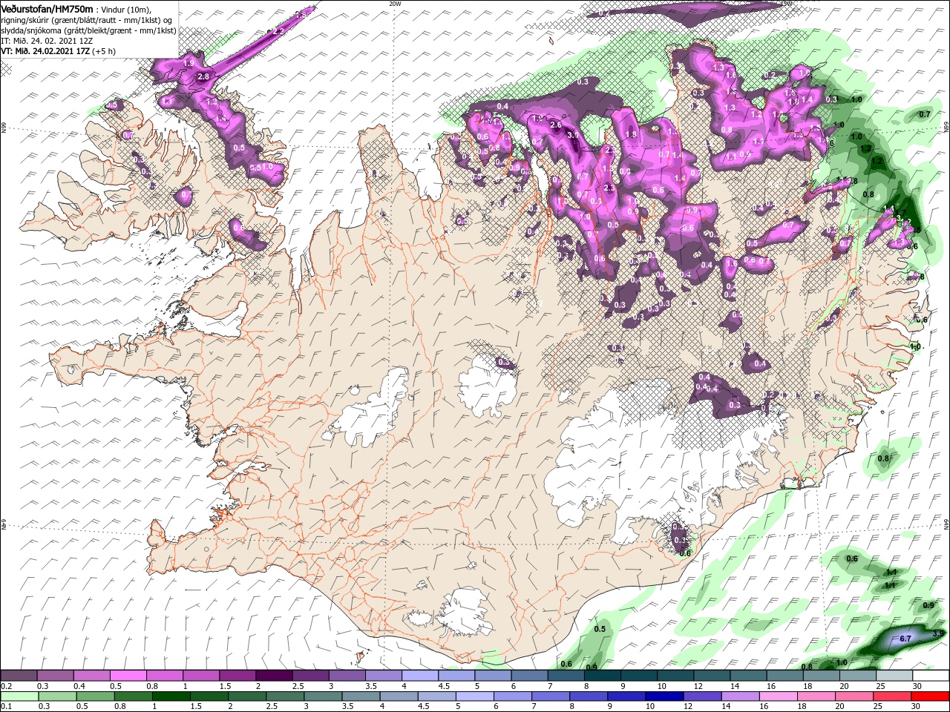The image size is (950, 712).
Task: Select the darkest purple 2 swatch in top legend row
Action: [x=275, y=676]
